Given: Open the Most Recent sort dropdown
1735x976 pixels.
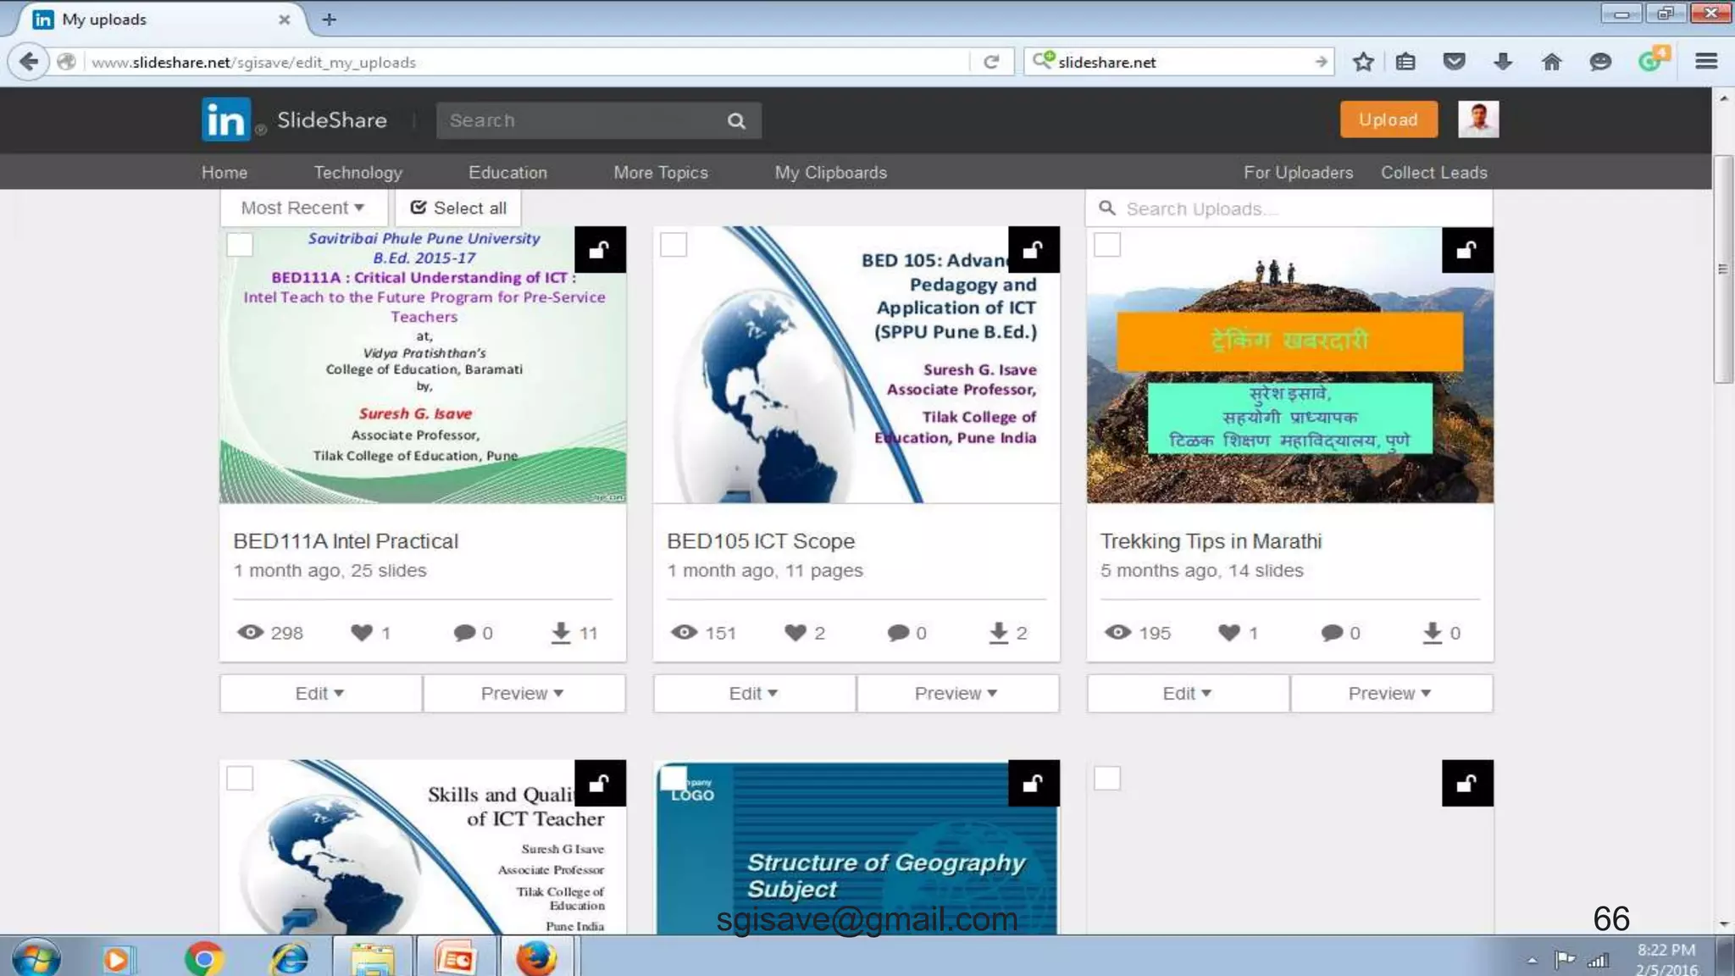Looking at the screenshot, I should coord(302,208).
